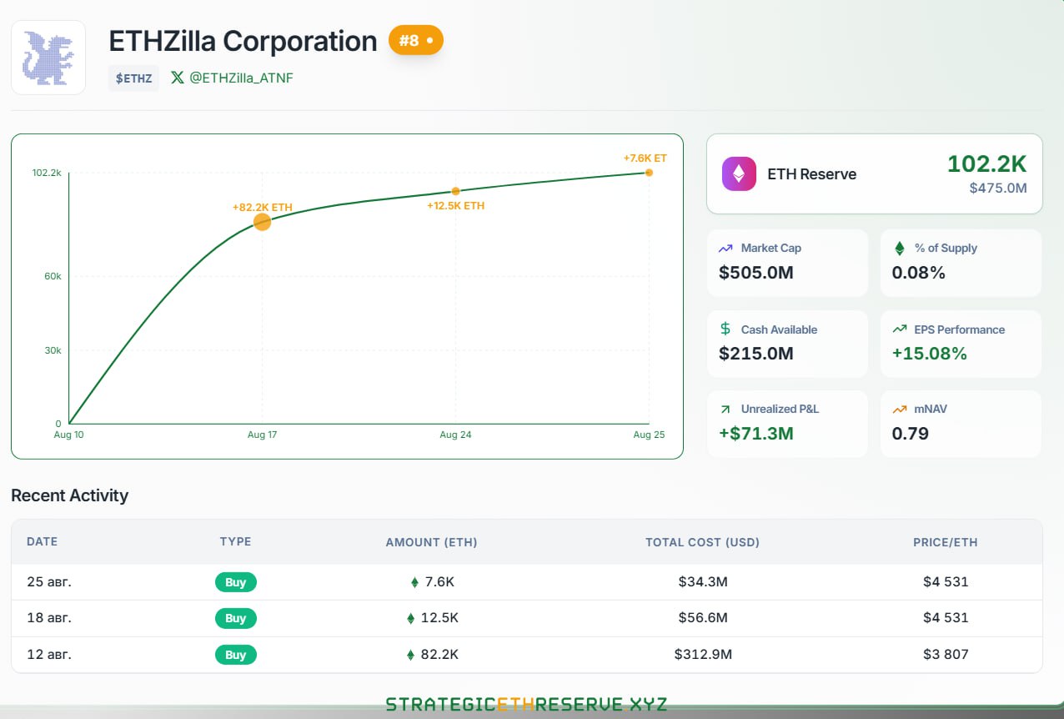
Task: Click the 60k label on the chart's vertical axis
Action: coord(53,276)
